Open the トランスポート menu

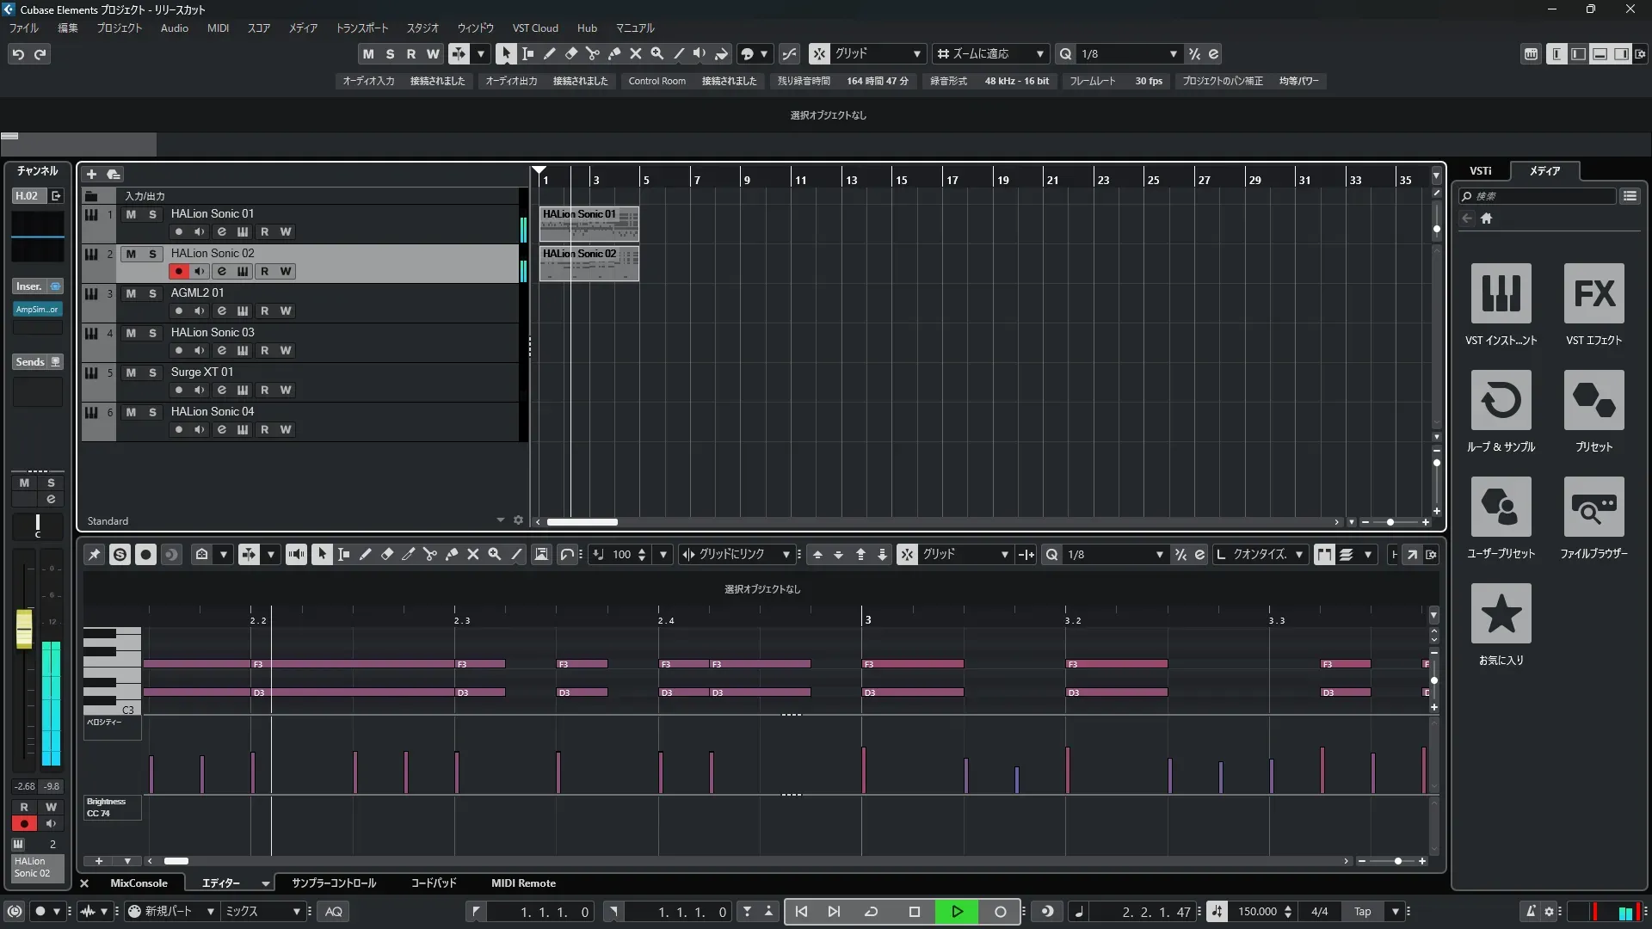[x=361, y=28]
